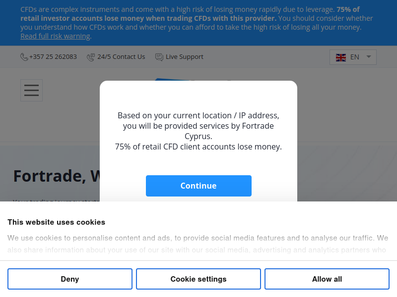
Task: Click the UK flag icon
Action: [x=341, y=57]
